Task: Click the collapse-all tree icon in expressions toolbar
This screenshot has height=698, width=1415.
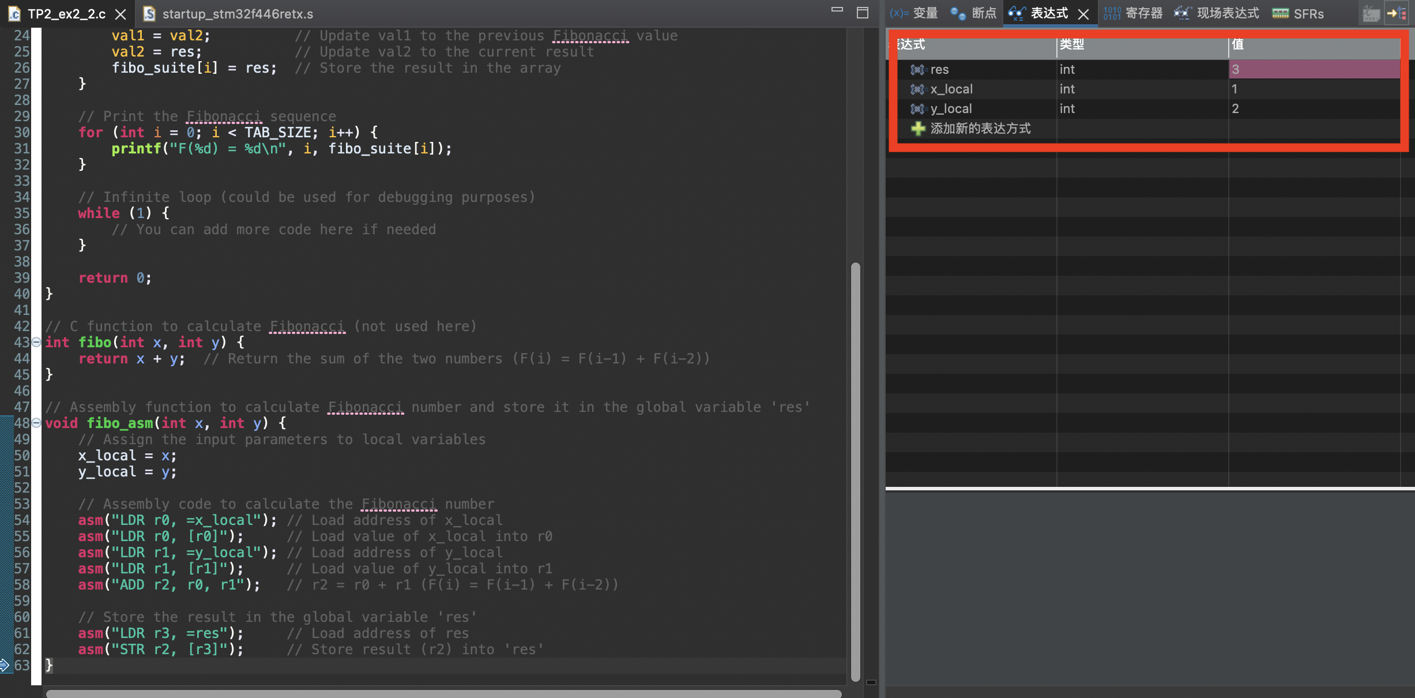Action: pos(1398,13)
